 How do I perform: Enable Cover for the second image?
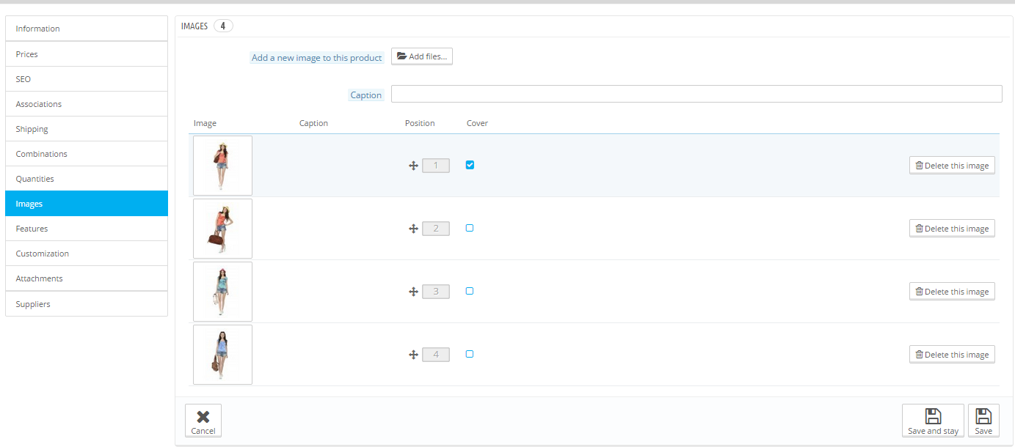470,228
